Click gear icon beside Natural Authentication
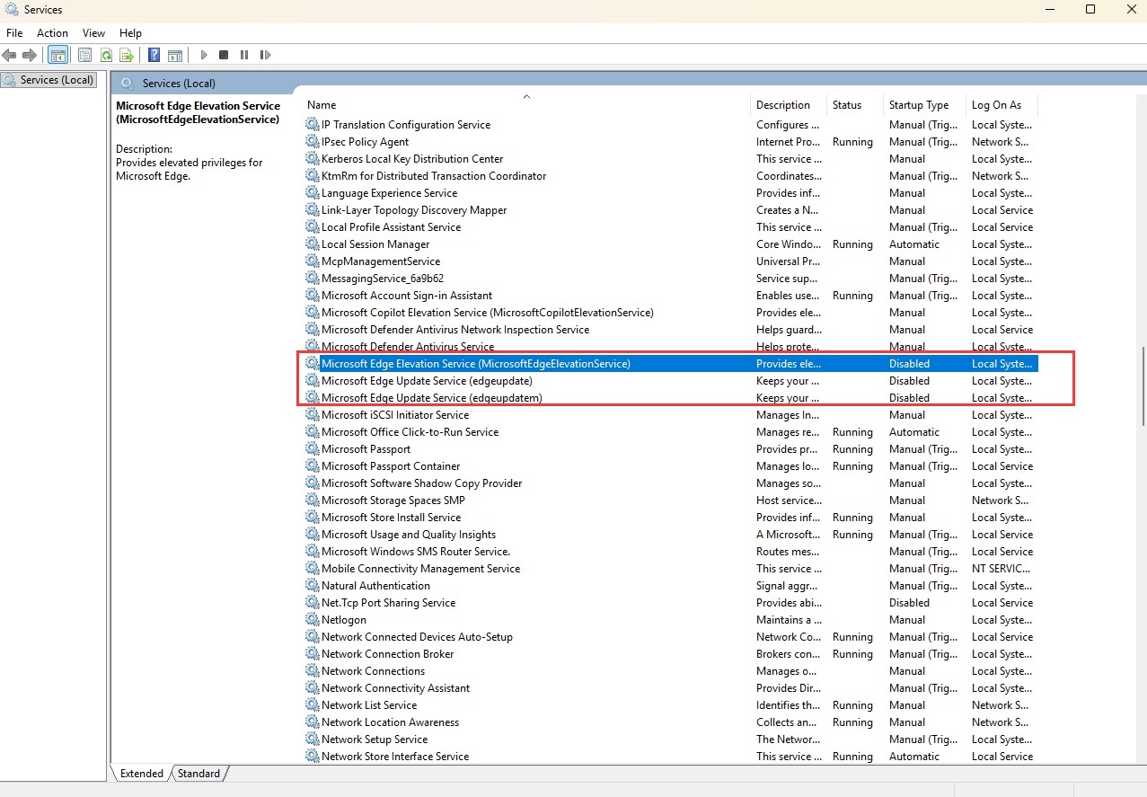Image resolution: width=1147 pixels, height=797 pixels. click(x=313, y=586)
